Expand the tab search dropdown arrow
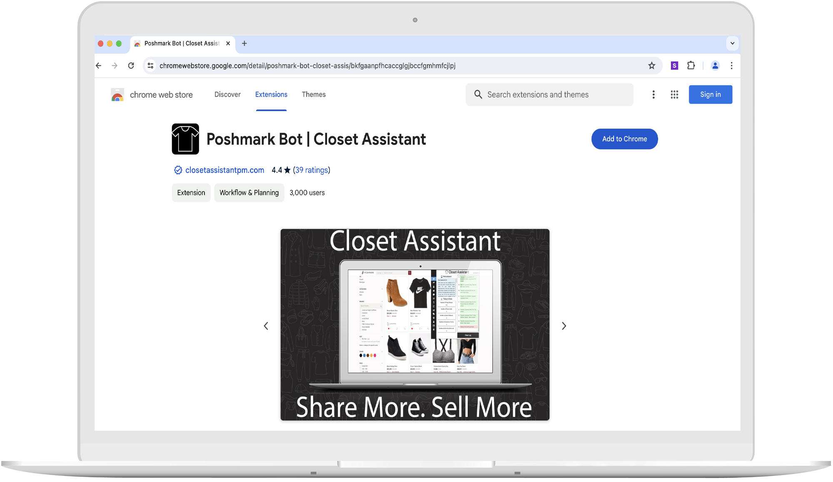833x482 pixels. tap(732, 43)
